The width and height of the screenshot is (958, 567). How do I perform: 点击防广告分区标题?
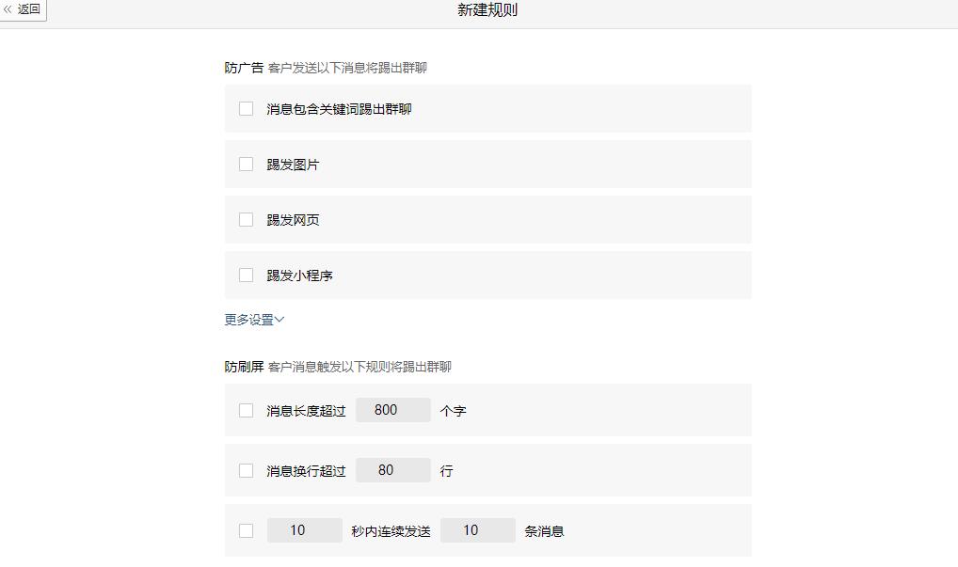click(243, 67)
